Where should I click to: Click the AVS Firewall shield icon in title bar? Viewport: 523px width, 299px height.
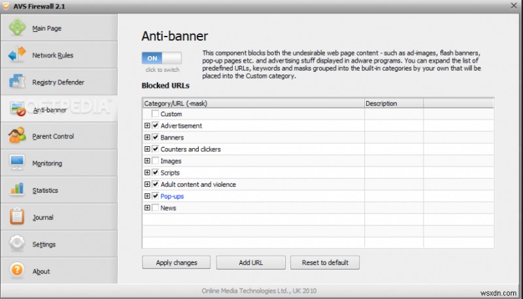point(6,6)
